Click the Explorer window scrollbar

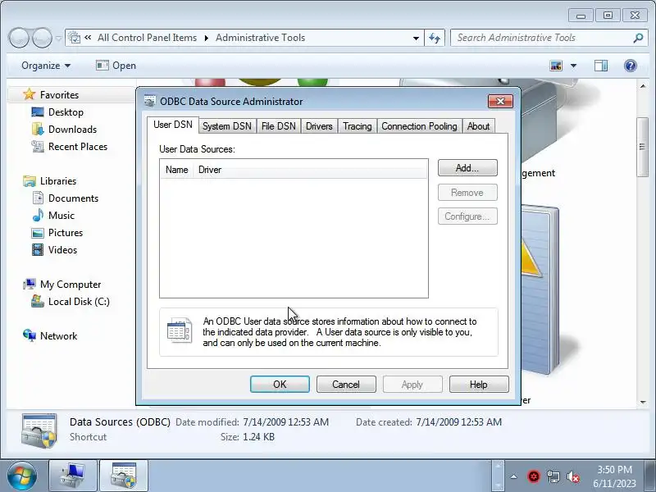tap(643, 147)
